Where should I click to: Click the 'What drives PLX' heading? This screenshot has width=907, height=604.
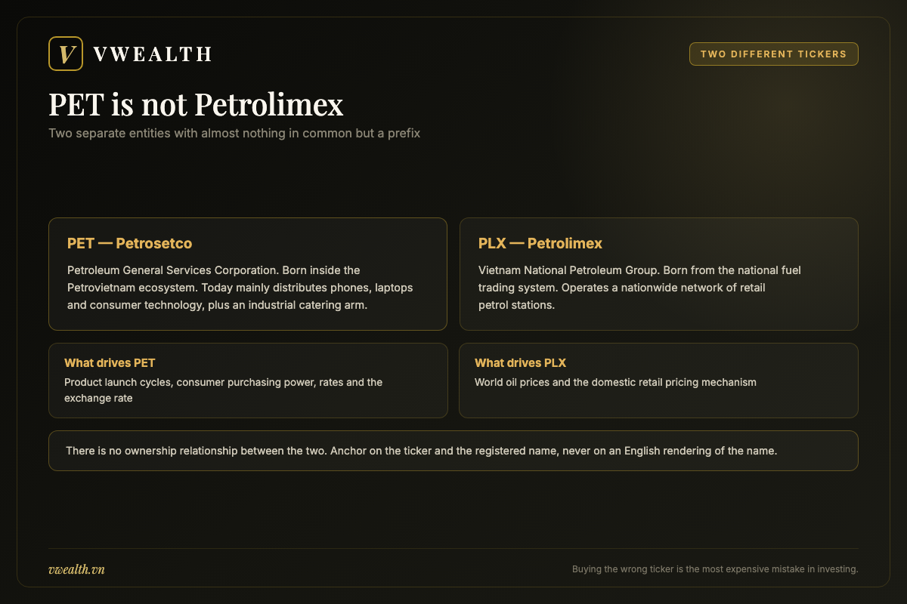click(520, 362)
